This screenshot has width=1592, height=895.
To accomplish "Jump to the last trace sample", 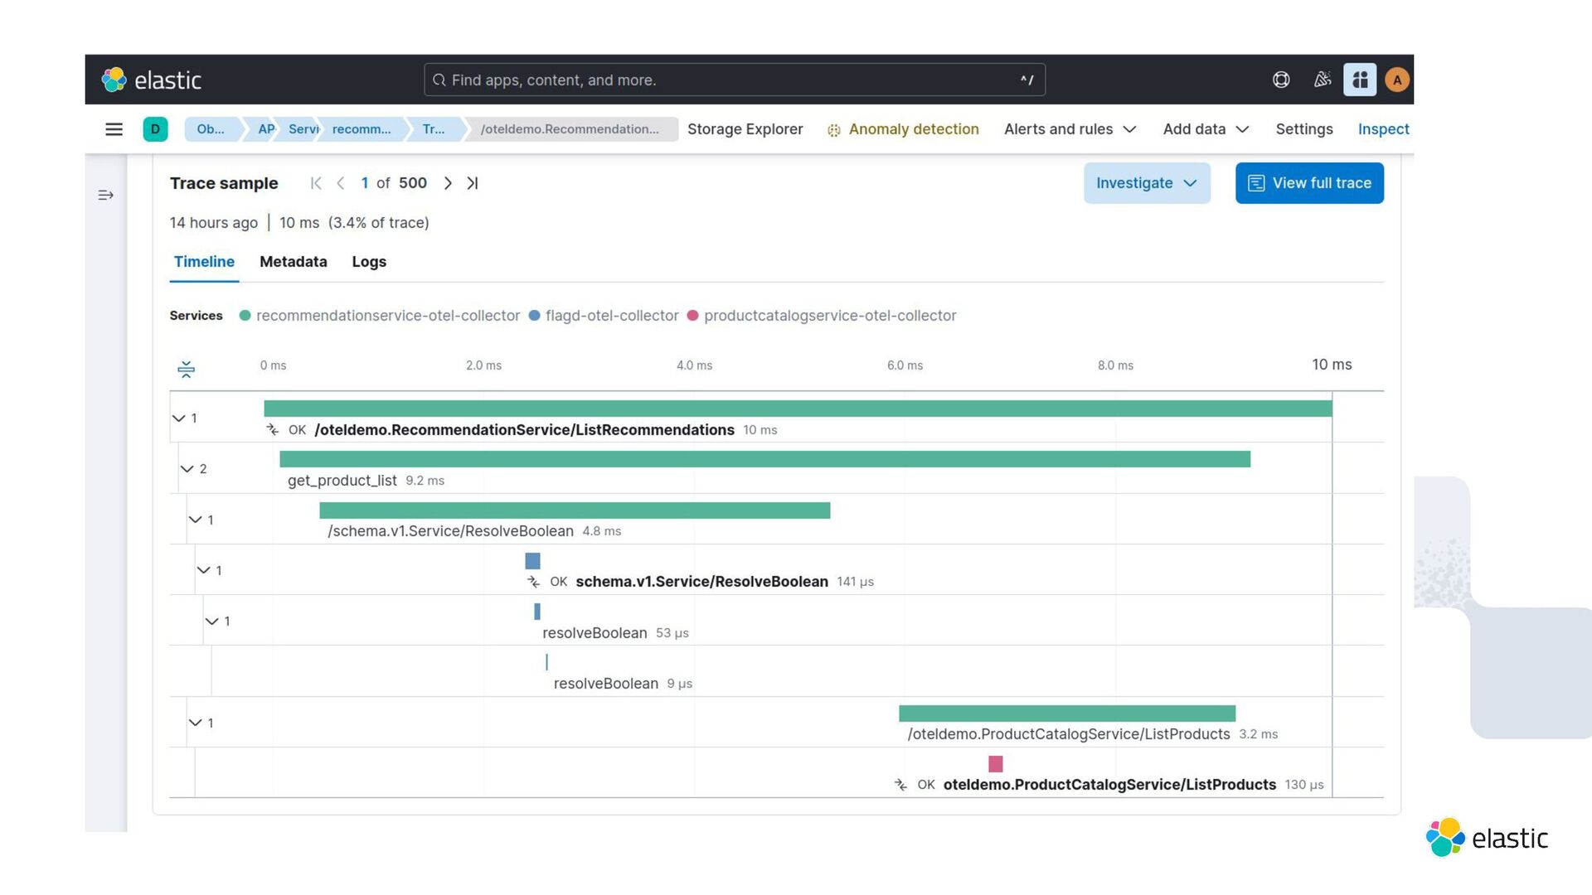I will [473, 183].
